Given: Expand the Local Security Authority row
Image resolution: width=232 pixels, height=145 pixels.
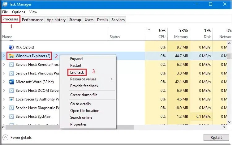Looking at the screenshot, I should pyautogui.click(x=4, y=99).
